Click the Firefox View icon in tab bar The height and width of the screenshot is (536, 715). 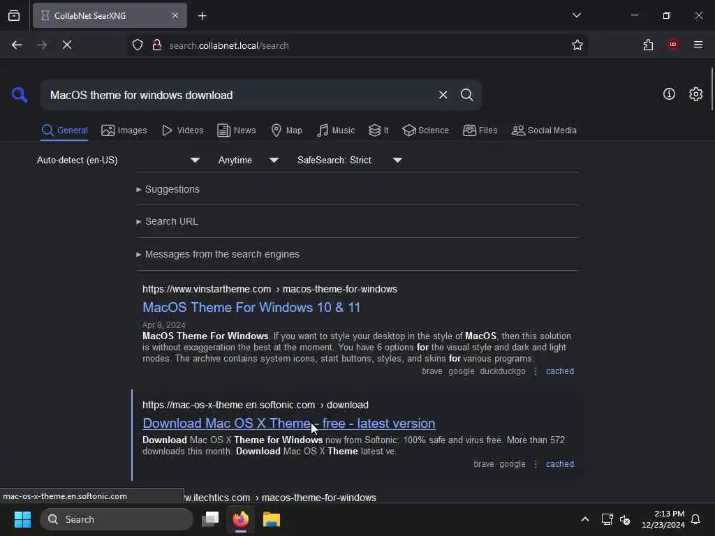pyautogui.click(x=14, y=16)
